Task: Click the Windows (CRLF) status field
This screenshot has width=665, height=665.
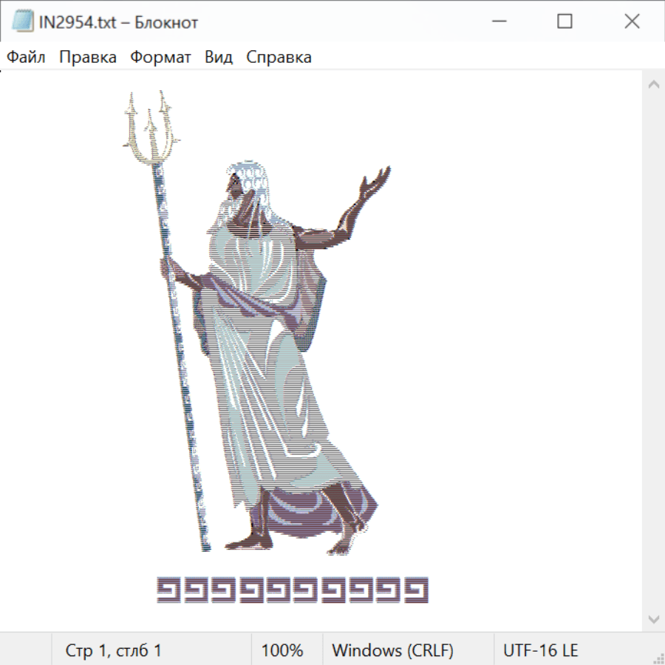Action: [x=392, y=651]
